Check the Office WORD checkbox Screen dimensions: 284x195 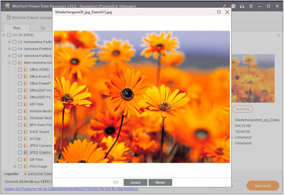pos(20,70)
